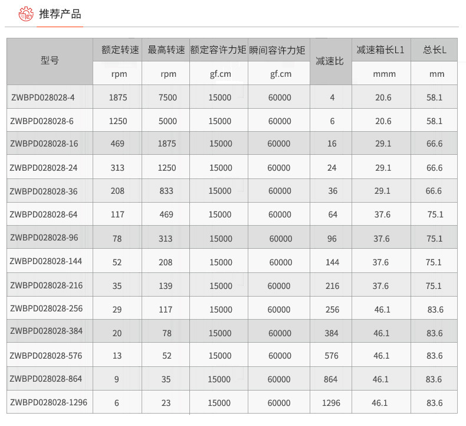
Task: Click rated speed 9 value
Action: tap(117, 379)
